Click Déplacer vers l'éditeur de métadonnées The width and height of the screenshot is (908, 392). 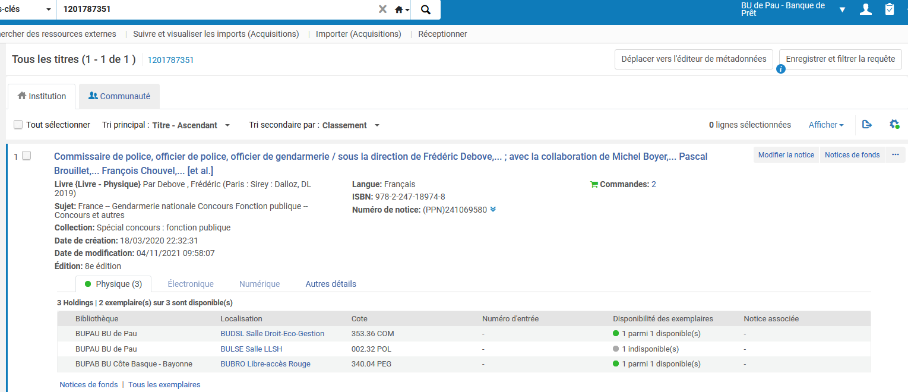coord(694,59)
